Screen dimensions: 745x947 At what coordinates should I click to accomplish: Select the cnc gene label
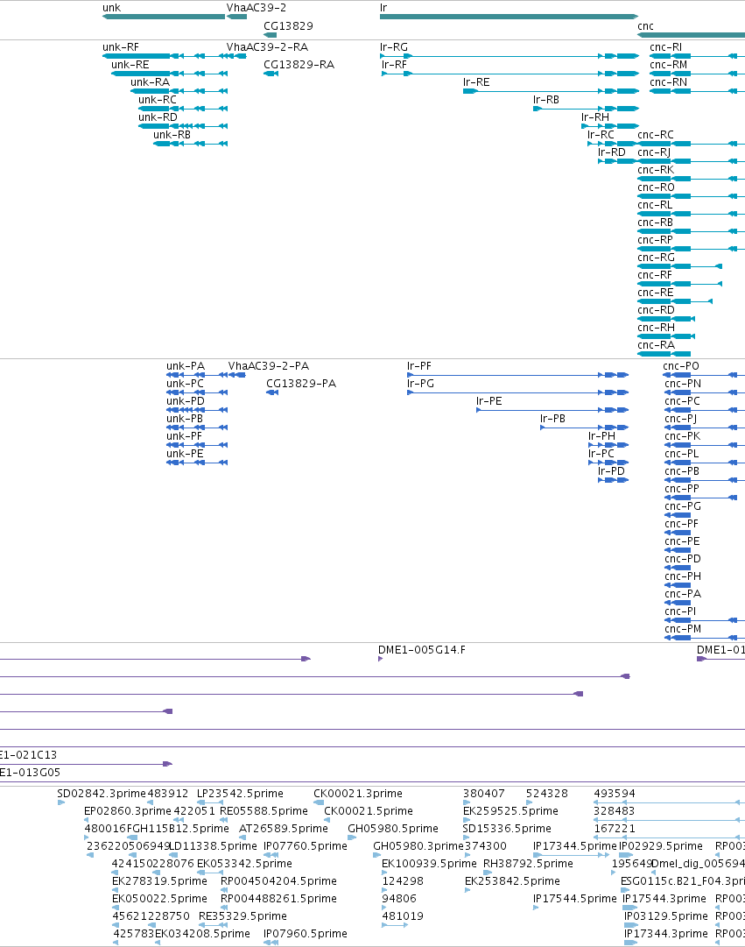645,26
